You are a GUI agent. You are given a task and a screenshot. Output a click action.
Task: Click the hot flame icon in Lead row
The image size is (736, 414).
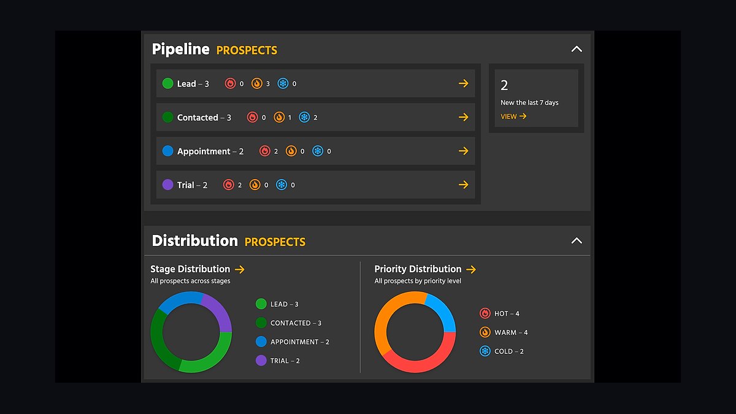[x=231, y=83]
